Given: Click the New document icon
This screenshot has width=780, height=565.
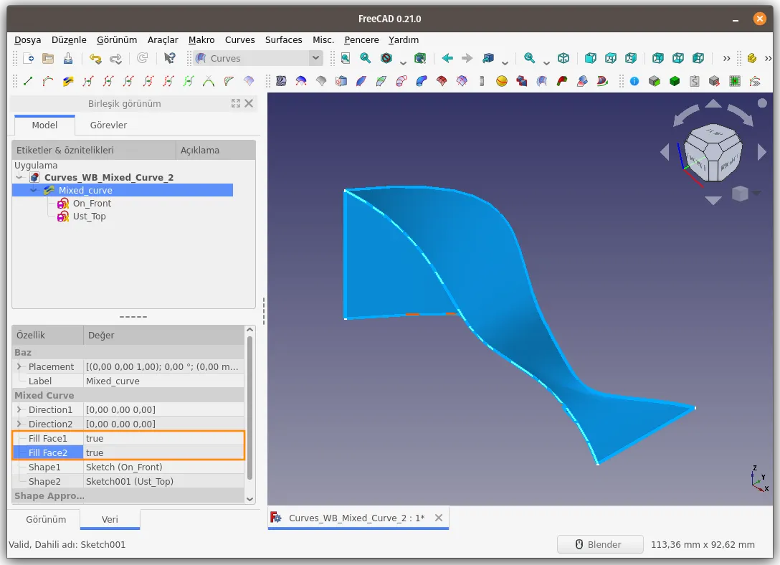Looking at the screenshot, I should (29, 58).
